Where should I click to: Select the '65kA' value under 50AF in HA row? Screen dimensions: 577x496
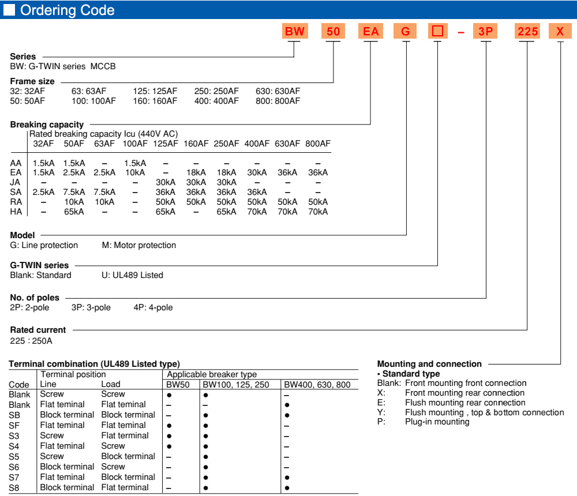(74, 212)
